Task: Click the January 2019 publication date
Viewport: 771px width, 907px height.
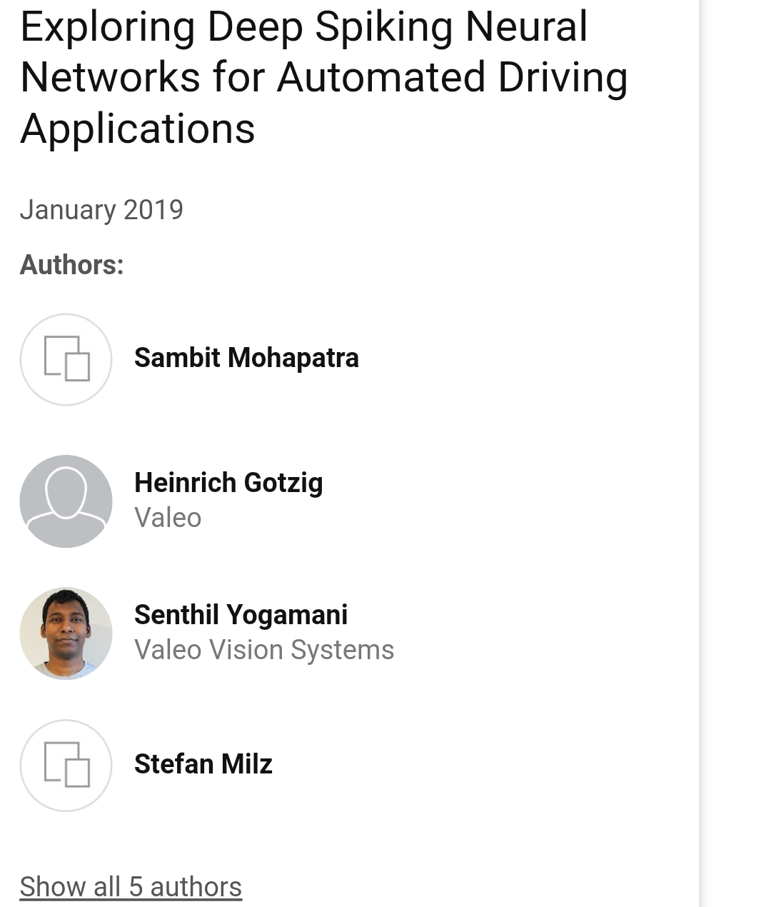Action: [x=101, y=210]
